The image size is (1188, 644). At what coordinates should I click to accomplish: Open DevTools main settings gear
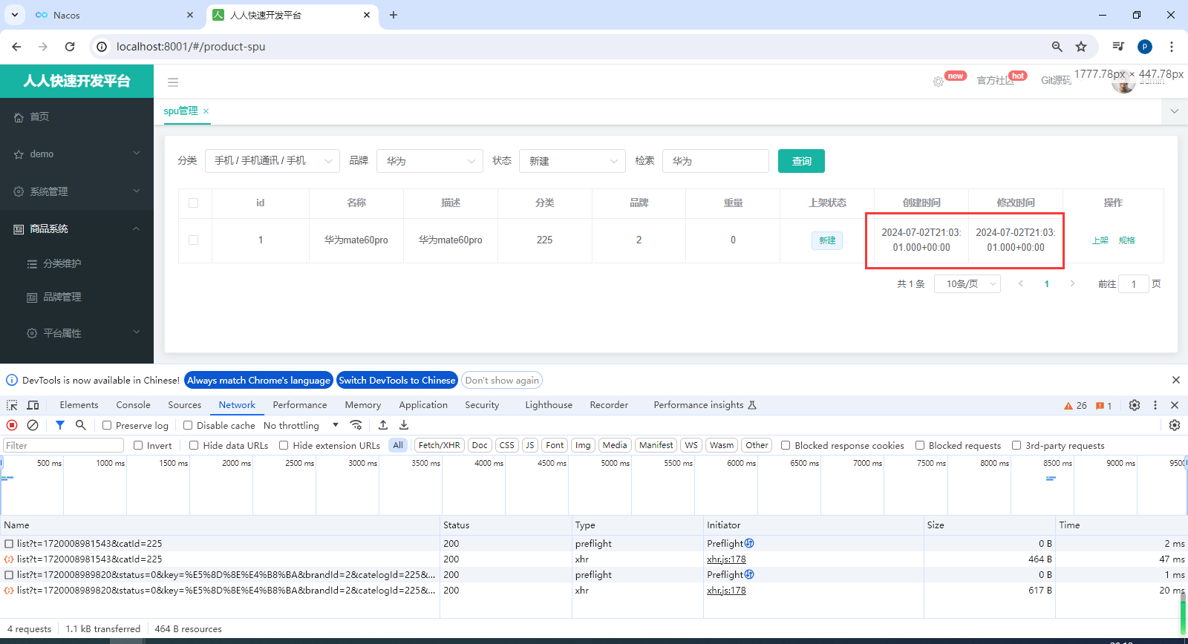coord(1135,405)
